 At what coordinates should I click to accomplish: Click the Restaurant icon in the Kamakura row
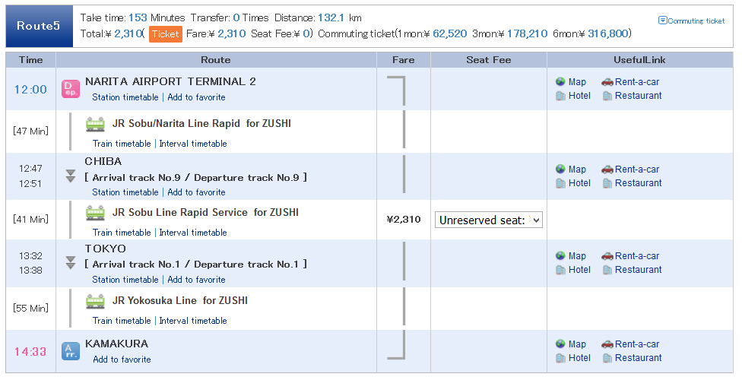click(607, 358)
